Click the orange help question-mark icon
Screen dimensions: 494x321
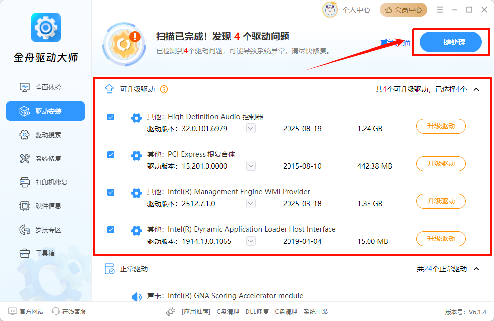[164, 89]
